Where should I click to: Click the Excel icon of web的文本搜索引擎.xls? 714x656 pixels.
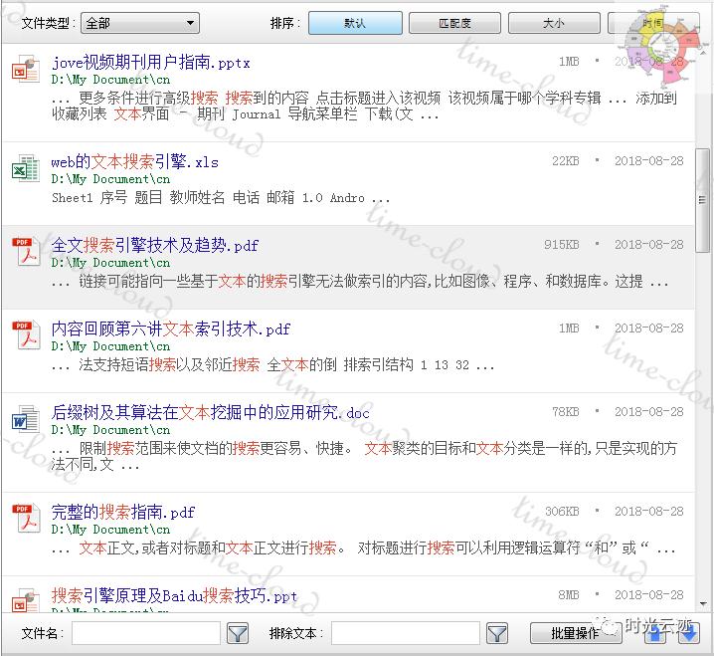pyautogui.click(x=26, y=168)
